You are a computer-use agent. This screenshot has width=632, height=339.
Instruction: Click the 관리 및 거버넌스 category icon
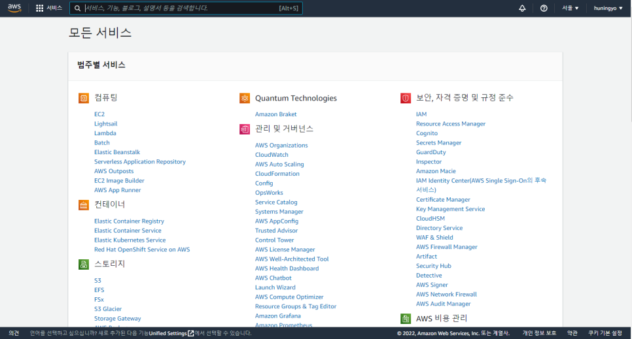pyautogui.click(x=245, y=129)
